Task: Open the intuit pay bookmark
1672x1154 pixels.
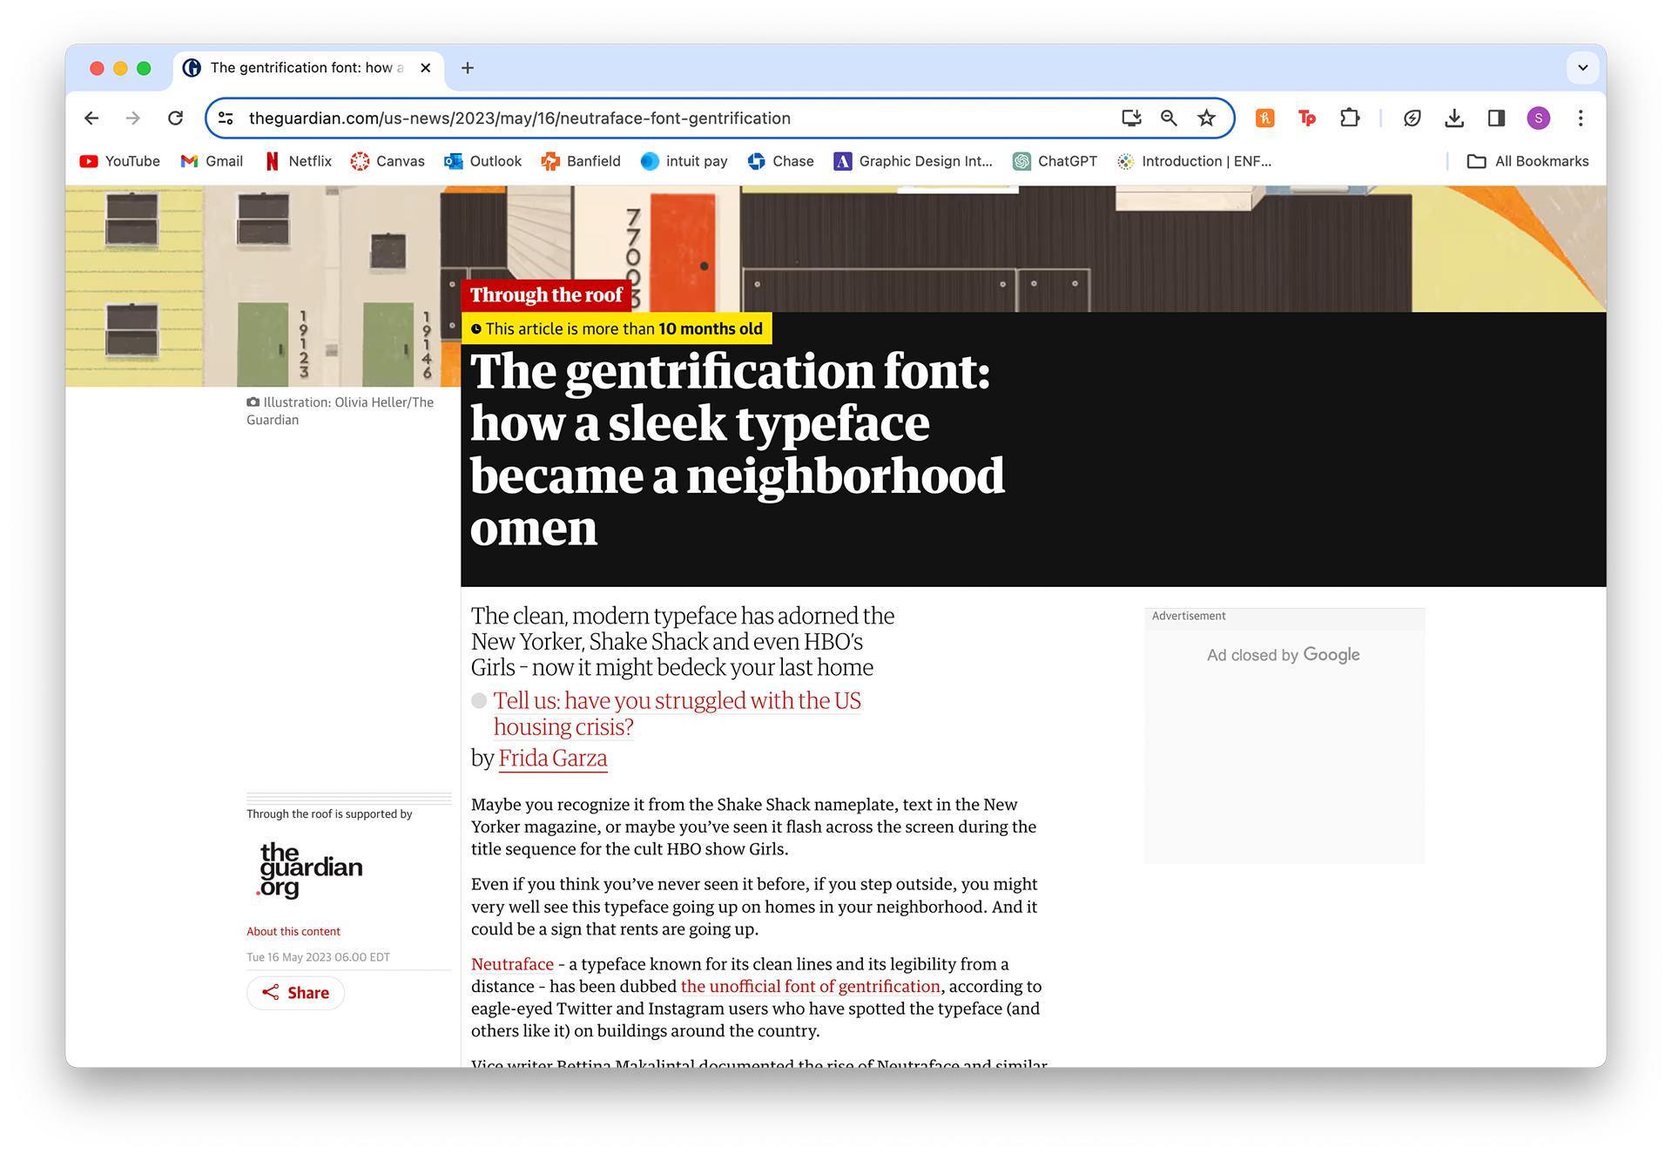Action: point(684,161)
